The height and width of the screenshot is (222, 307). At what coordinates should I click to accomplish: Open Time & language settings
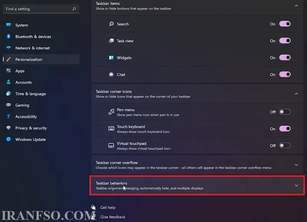[x=41, y=93]
